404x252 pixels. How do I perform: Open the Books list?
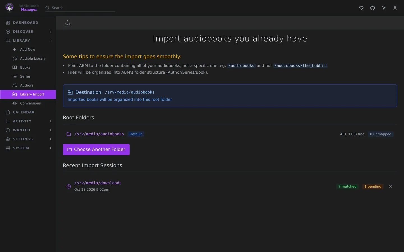click(x=28, y=67)
